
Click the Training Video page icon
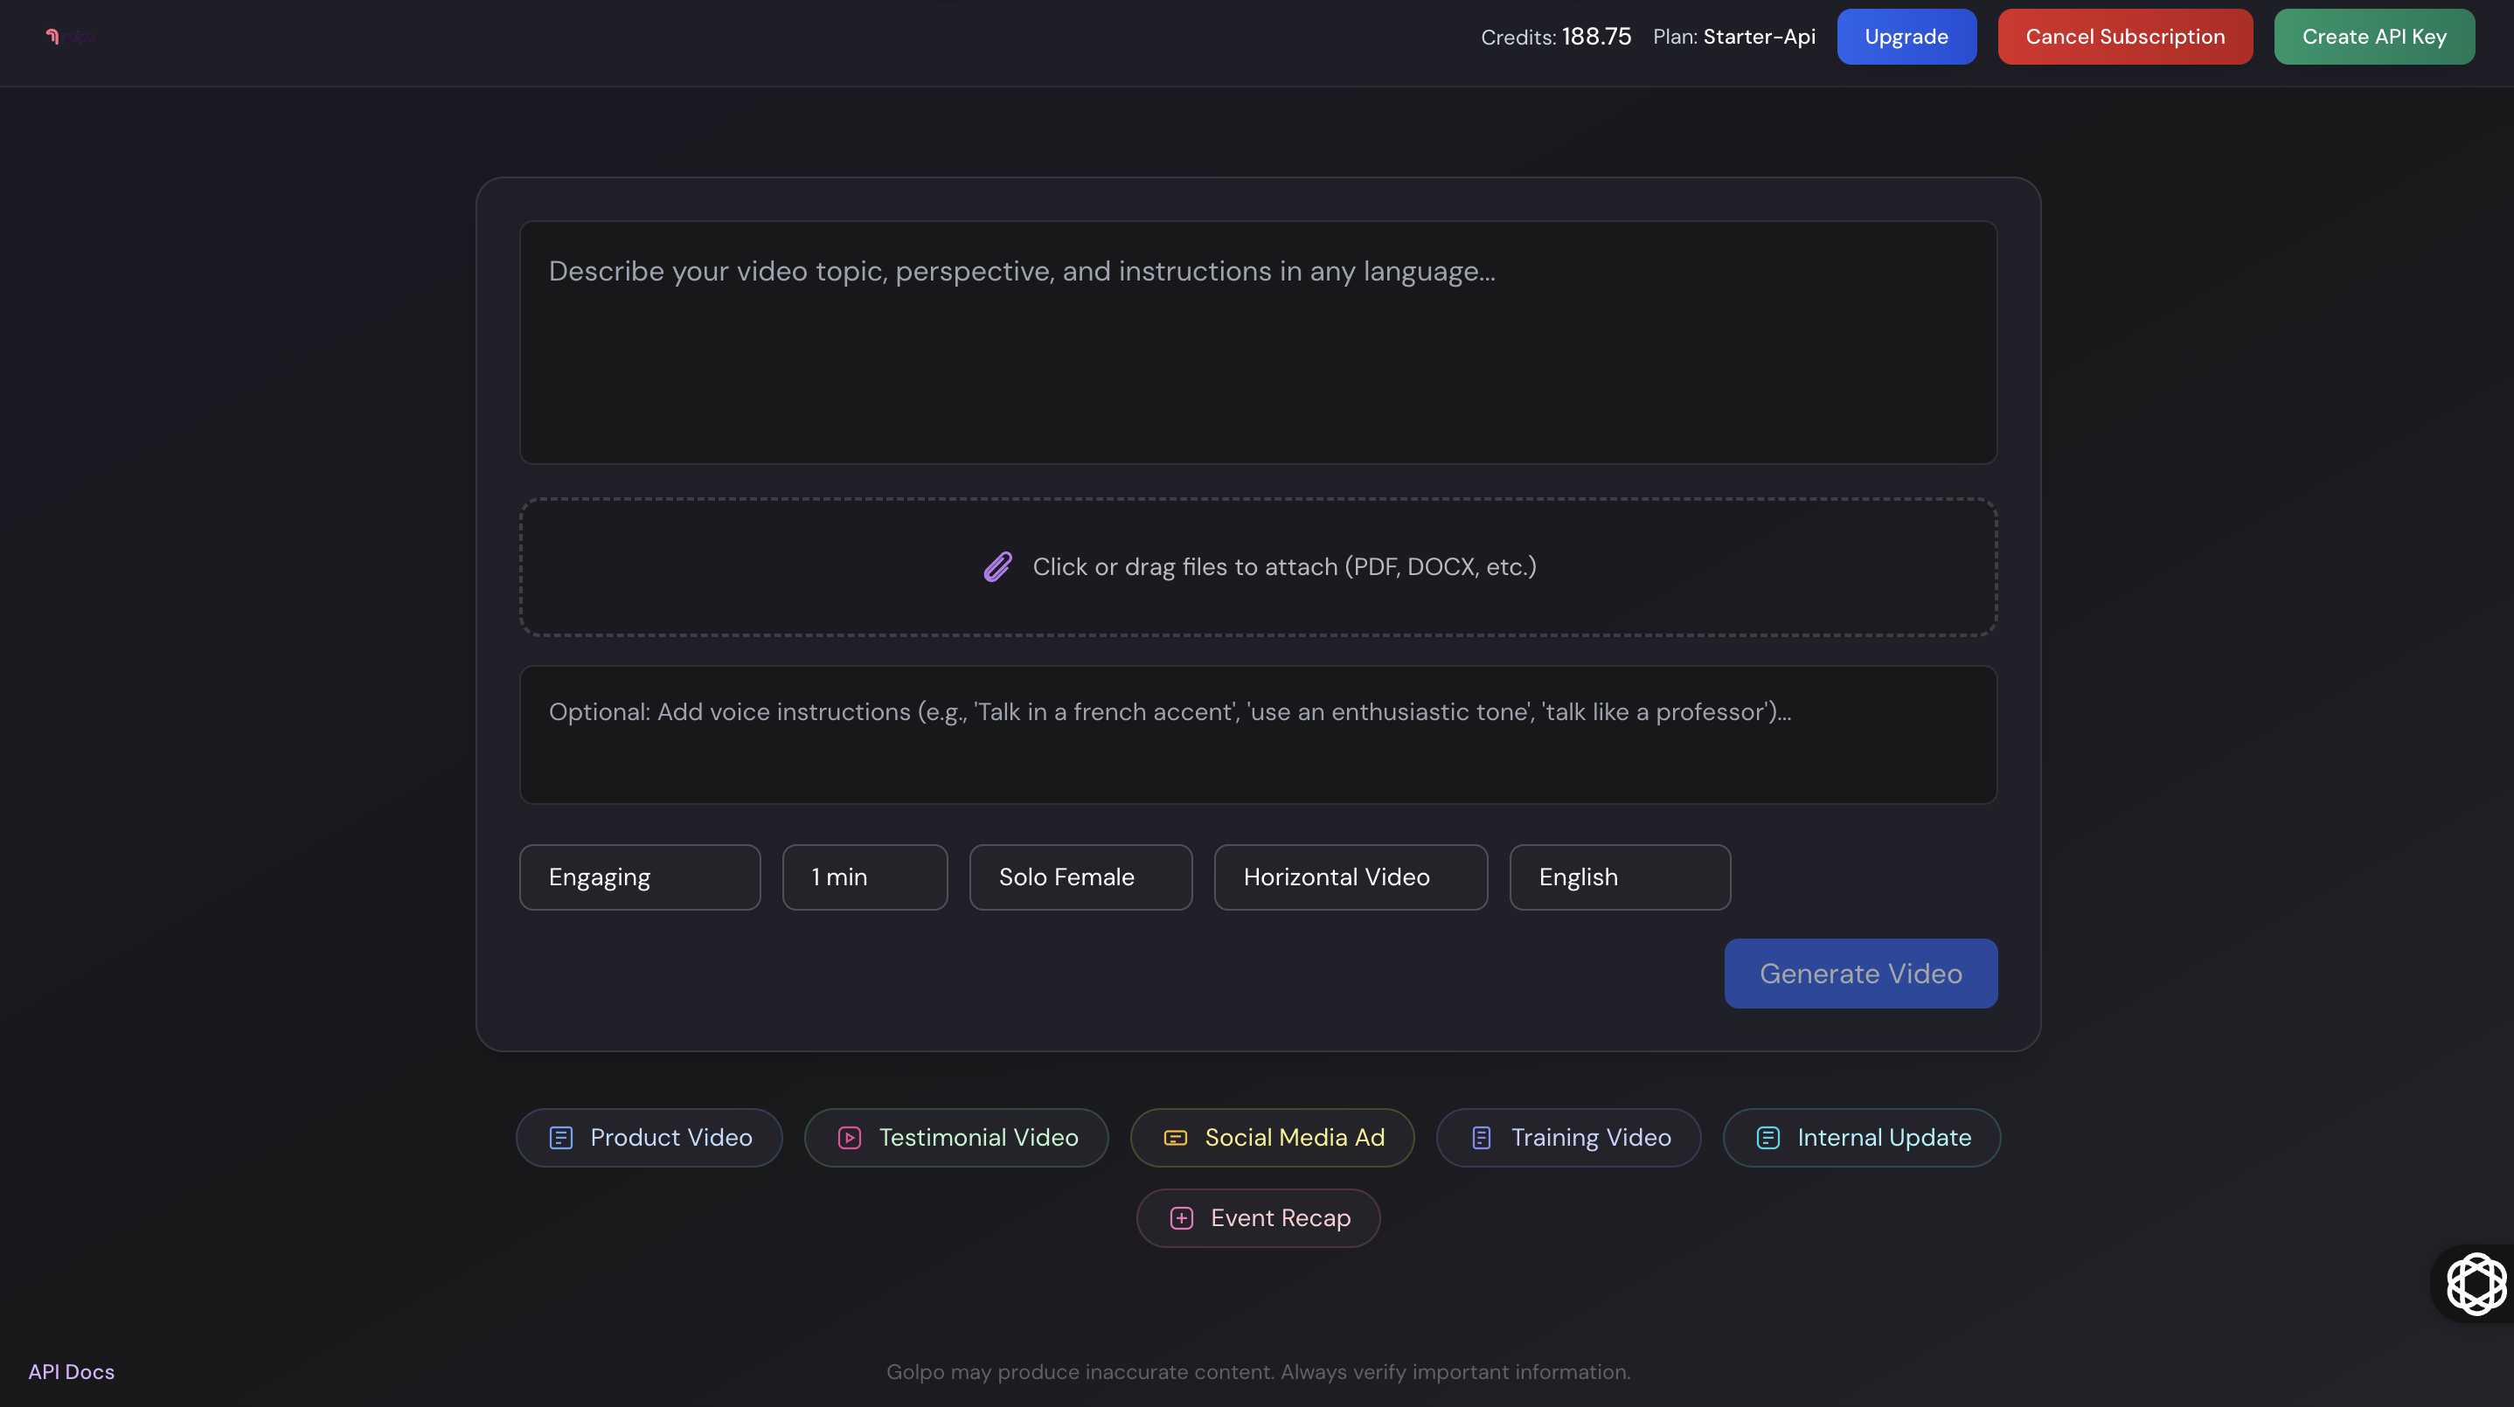[1482, 1138]
